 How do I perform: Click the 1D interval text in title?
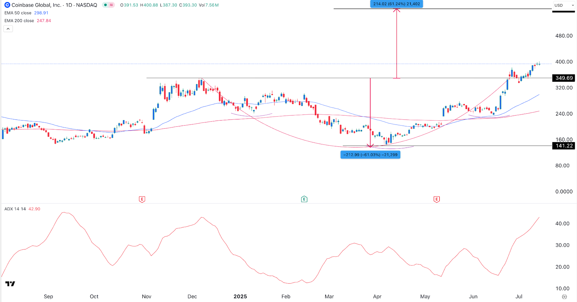coord(69,5)
